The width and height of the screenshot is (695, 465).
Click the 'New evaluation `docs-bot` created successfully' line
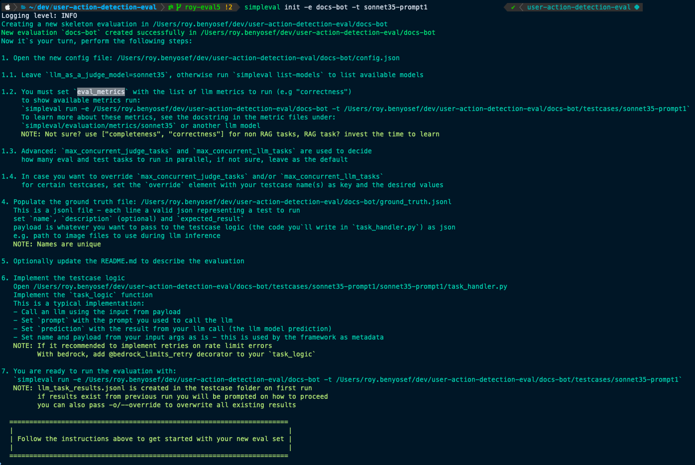click(218, 32)
